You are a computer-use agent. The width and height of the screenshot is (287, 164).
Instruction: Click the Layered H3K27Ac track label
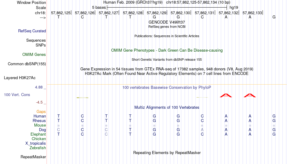20,78
